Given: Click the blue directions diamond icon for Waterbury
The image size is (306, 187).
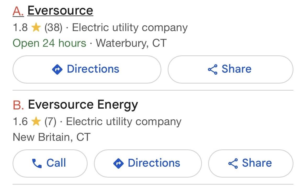Looking at the screenshot, I should coord(57,69).
